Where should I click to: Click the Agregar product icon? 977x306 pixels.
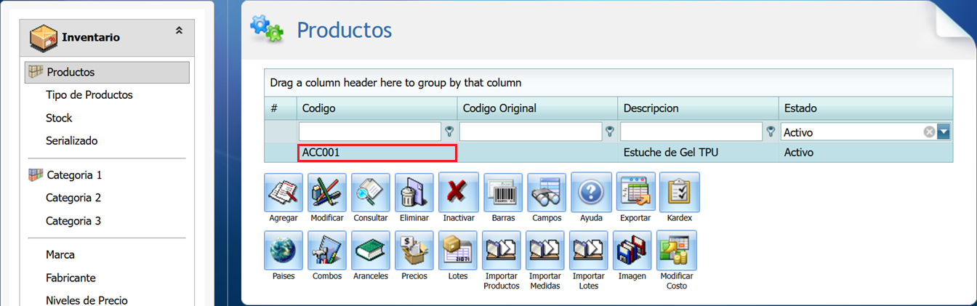point(284,192)
